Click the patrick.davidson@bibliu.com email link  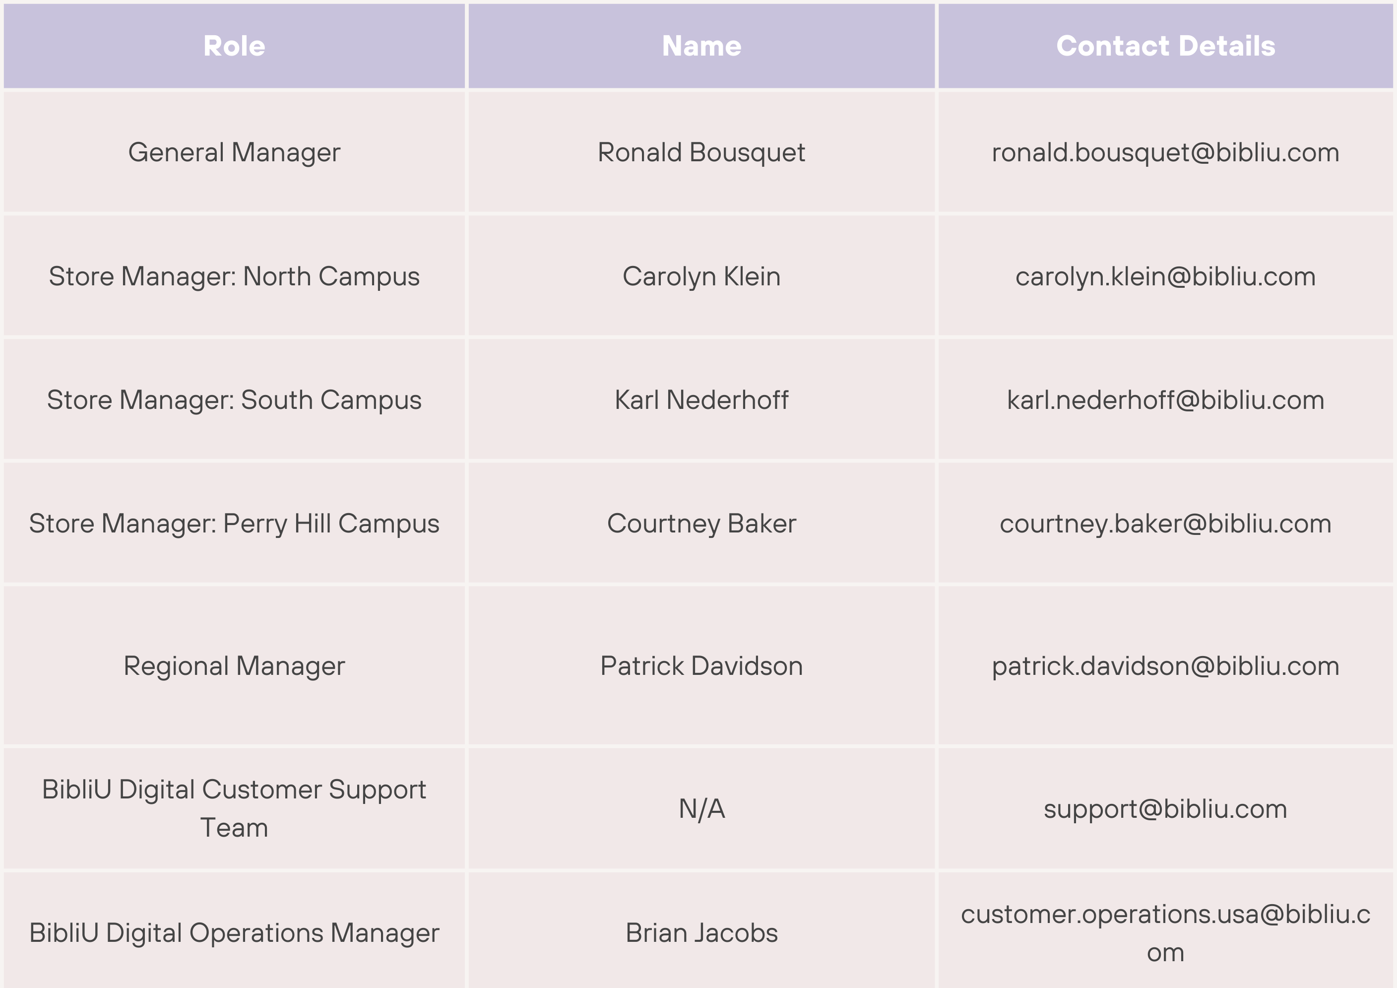(x=1165, y=666)
